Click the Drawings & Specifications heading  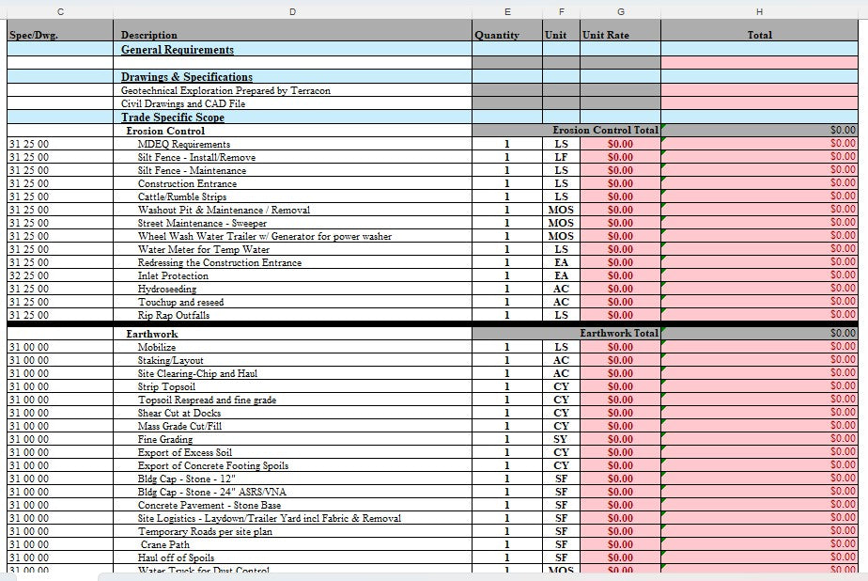click(x=187, y=77)
